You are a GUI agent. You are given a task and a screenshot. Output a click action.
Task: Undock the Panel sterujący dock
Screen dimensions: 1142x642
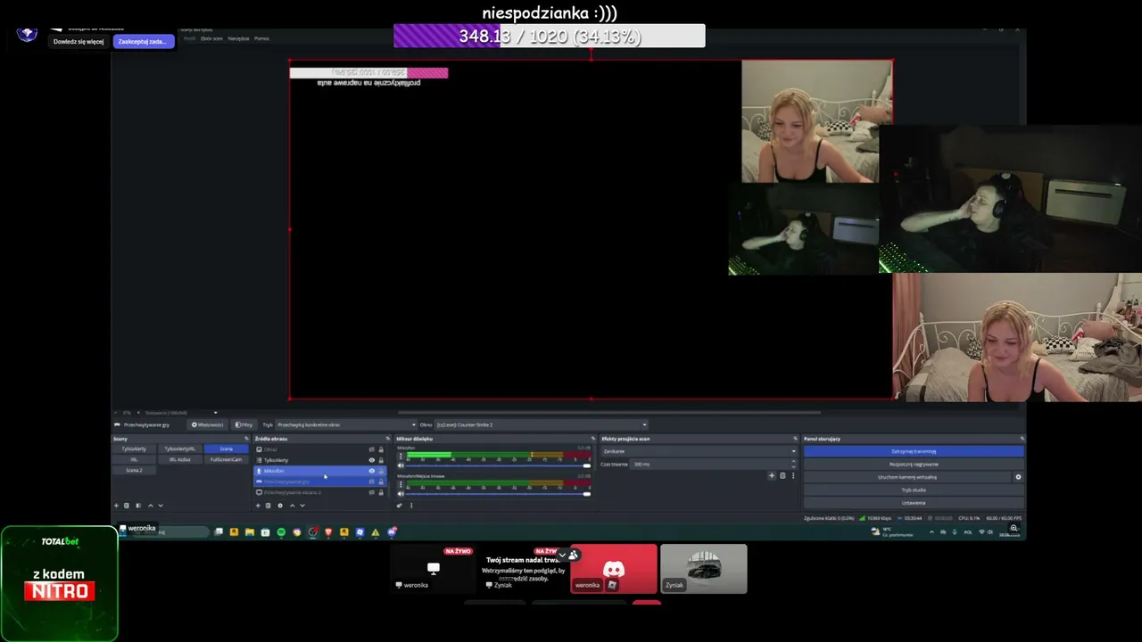(1022, 439)
